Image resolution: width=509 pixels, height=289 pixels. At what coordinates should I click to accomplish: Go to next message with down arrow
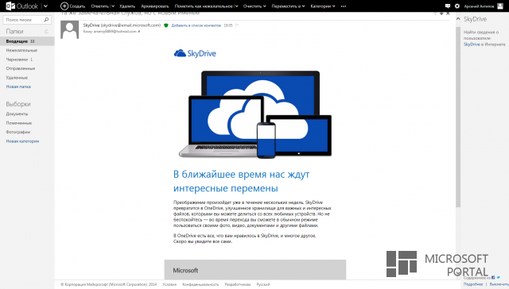click(441, 13)
